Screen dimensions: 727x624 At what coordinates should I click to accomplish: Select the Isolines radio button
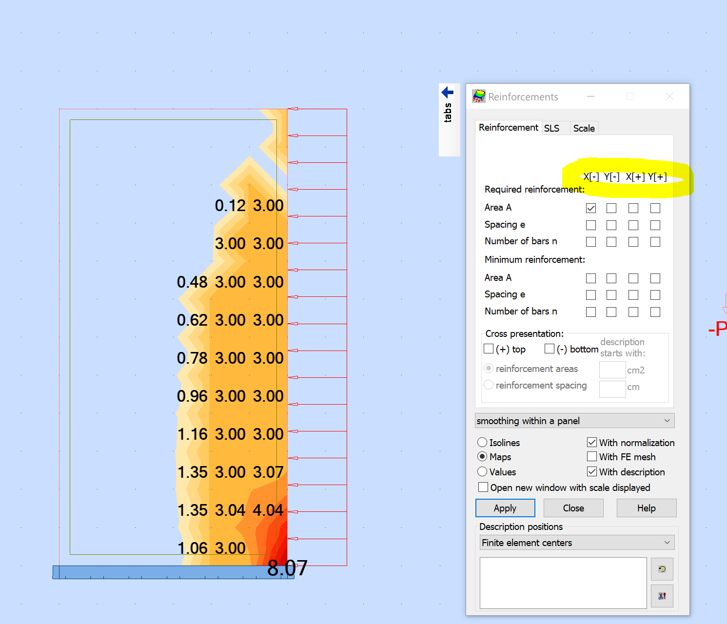[482, 442]
